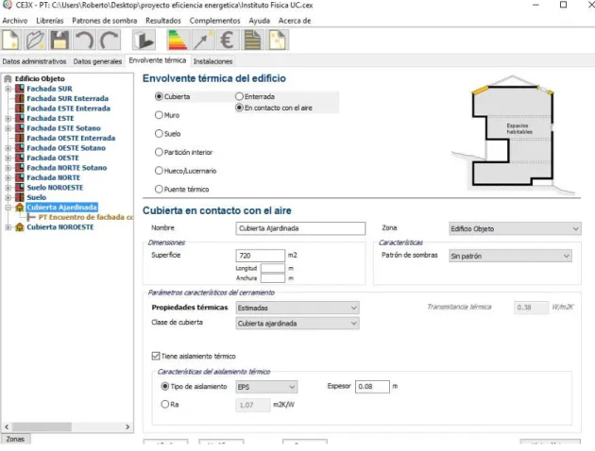Screen dimensions: 595x451
Task: Click the Espesor input field
Action: [x=372, y=387]
